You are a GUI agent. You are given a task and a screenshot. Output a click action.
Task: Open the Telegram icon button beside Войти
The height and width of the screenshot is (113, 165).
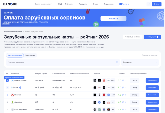[x=149, y=4]
